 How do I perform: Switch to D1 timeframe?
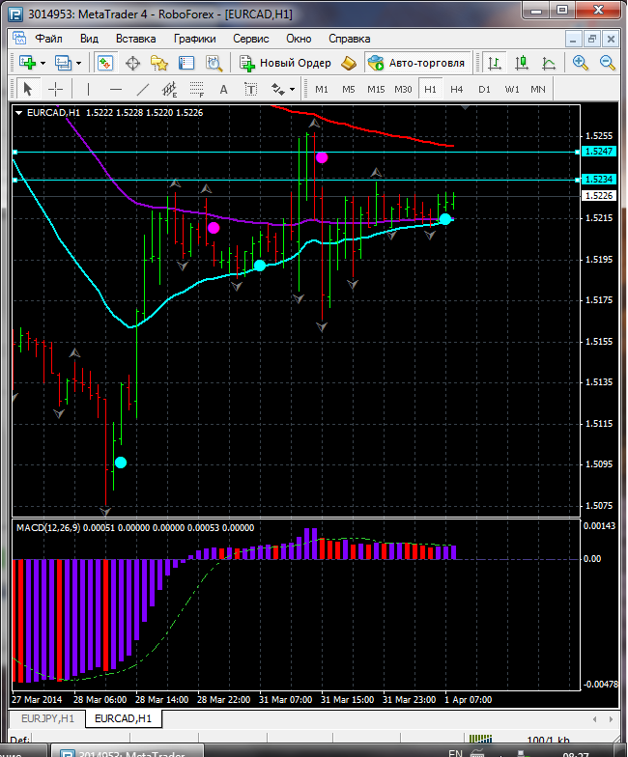(x=484, y=89)
